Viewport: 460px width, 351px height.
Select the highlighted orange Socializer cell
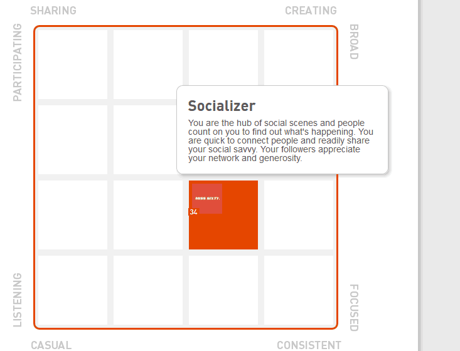point(223,215)
